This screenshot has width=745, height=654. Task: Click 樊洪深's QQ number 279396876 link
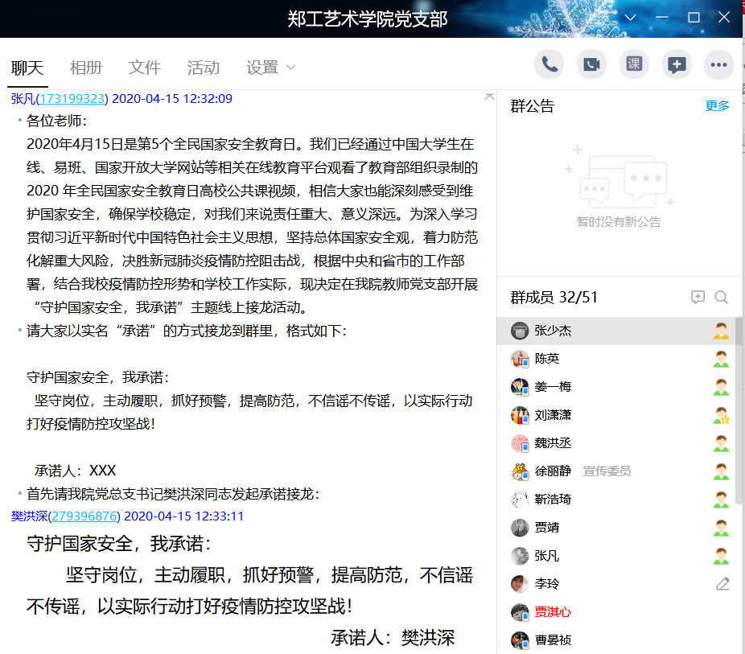click(x=84, y=516)
